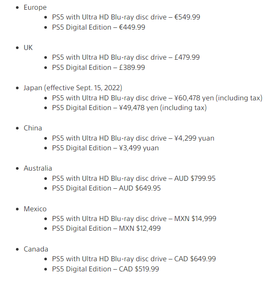Select the Europe disc drive price €549.99 line
Screen dimensions: 278x282
coord(126,17)
